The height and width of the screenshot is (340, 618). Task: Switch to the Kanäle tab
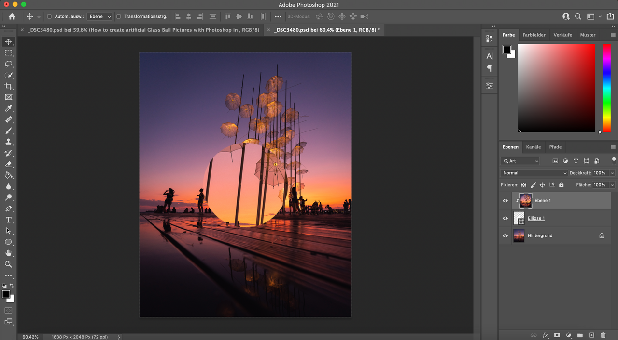coord(534,147)
